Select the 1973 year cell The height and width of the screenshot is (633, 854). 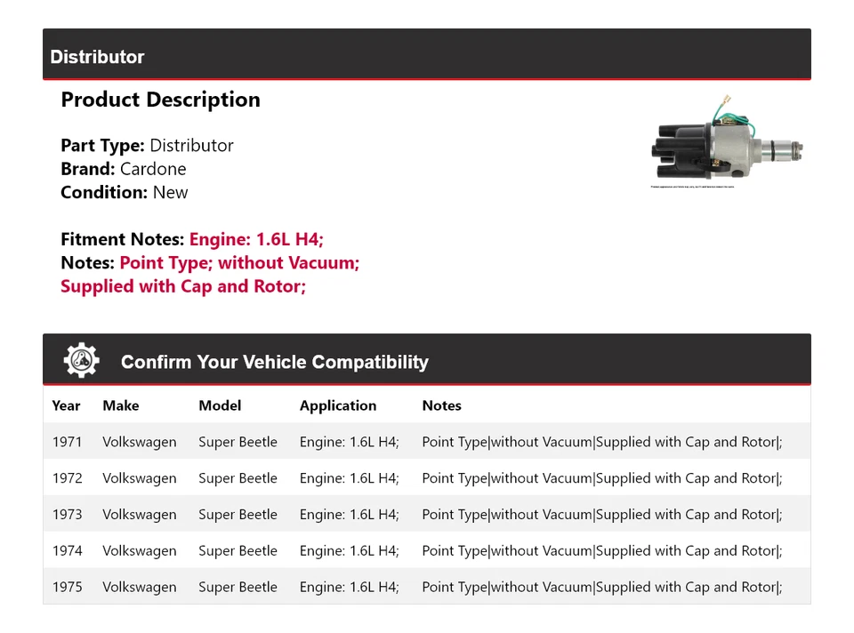click(x=67, y=515)
